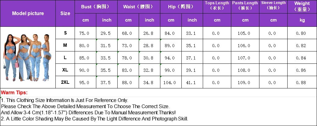The image size is (317, 126).
Task: Select the Weight column header
Action: (x=302, y=6)
